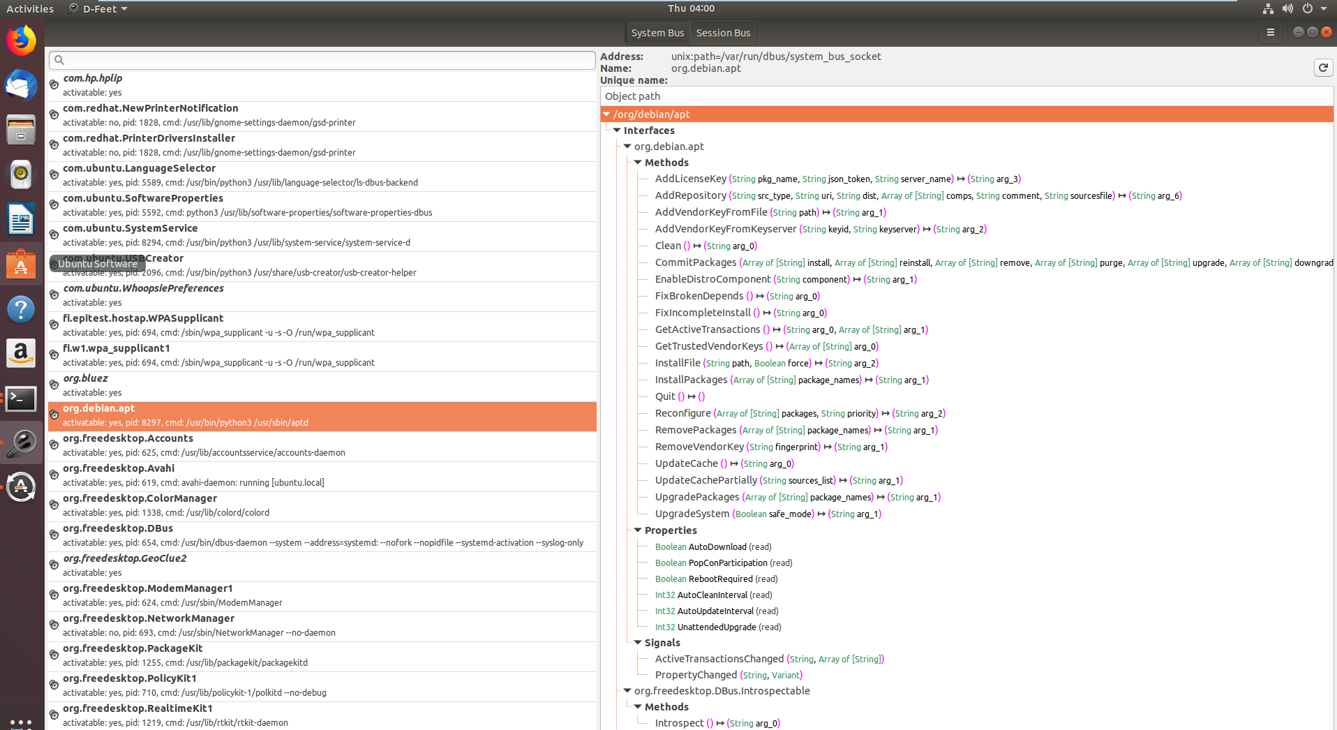Open LibreOffice Writer from the dock
Image resolution: width=1337 pixels, height=730 pixels.
21,220
